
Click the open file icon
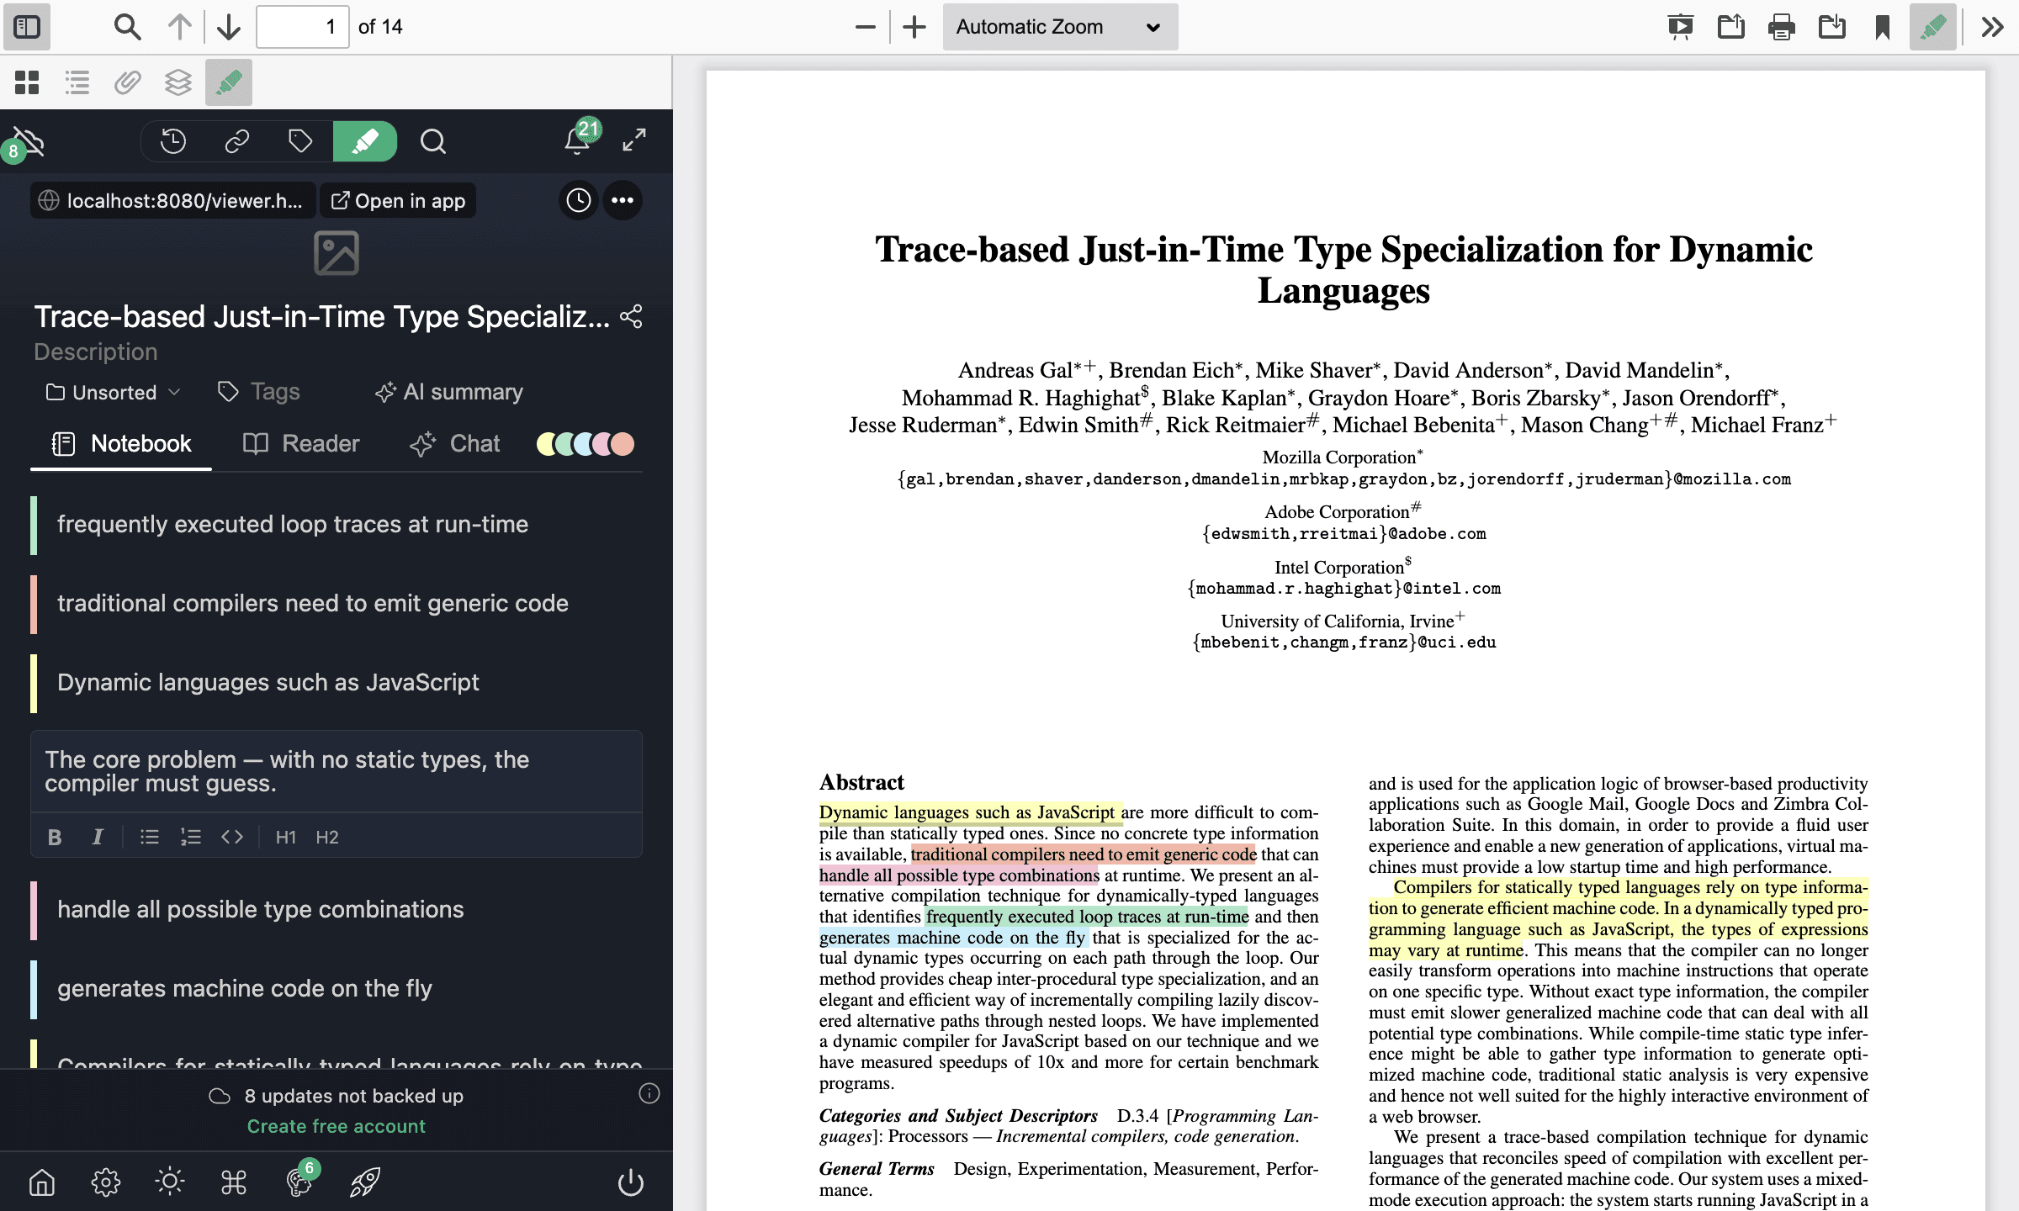pos(1730,27)
